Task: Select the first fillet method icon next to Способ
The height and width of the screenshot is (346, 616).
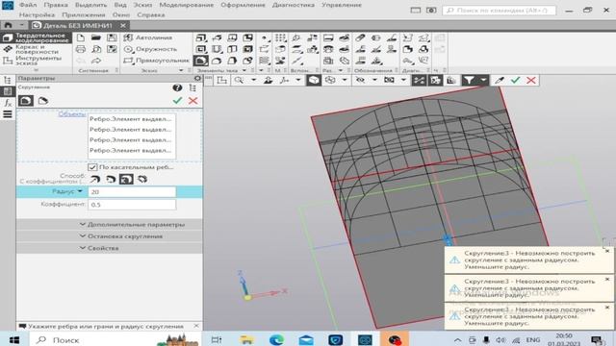Action: tap(95, 180)
